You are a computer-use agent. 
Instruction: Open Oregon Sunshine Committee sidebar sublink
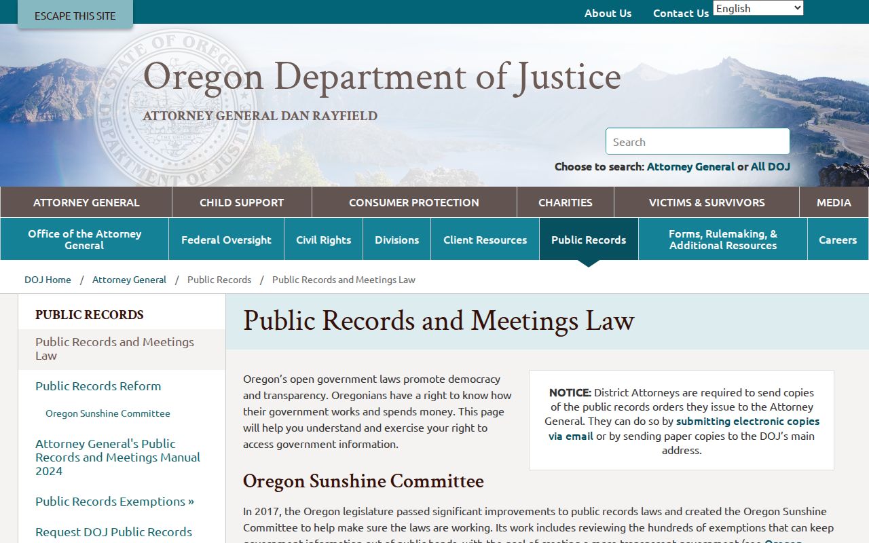point(108,413)
